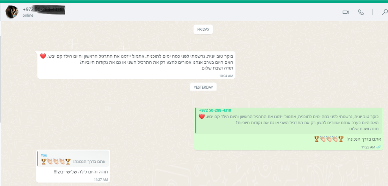Select the FRIDAY date divider
The height and width of the screenshot is (186, 388).
pos(203,30)
